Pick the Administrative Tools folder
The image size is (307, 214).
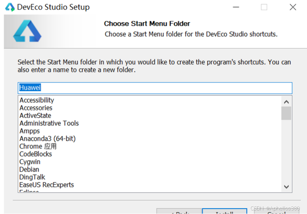click(x=49, y=123)
